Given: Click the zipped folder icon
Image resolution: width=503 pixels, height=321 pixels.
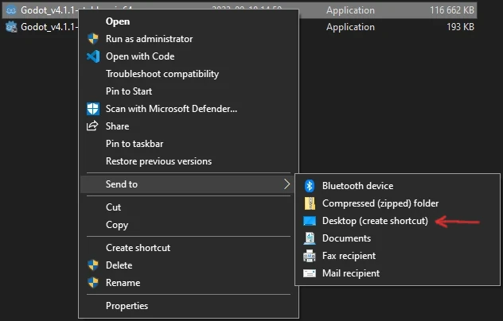Looking at the screenshot, I should click(310, 203).
